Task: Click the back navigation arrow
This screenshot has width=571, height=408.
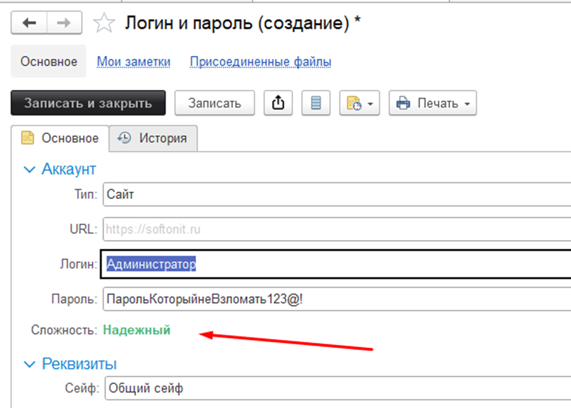Action: (x=29, y=22)
